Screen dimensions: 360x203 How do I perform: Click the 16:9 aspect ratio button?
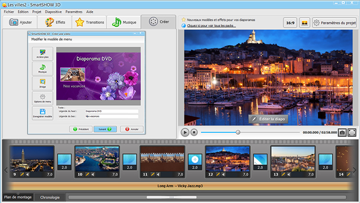click(290, 23)
